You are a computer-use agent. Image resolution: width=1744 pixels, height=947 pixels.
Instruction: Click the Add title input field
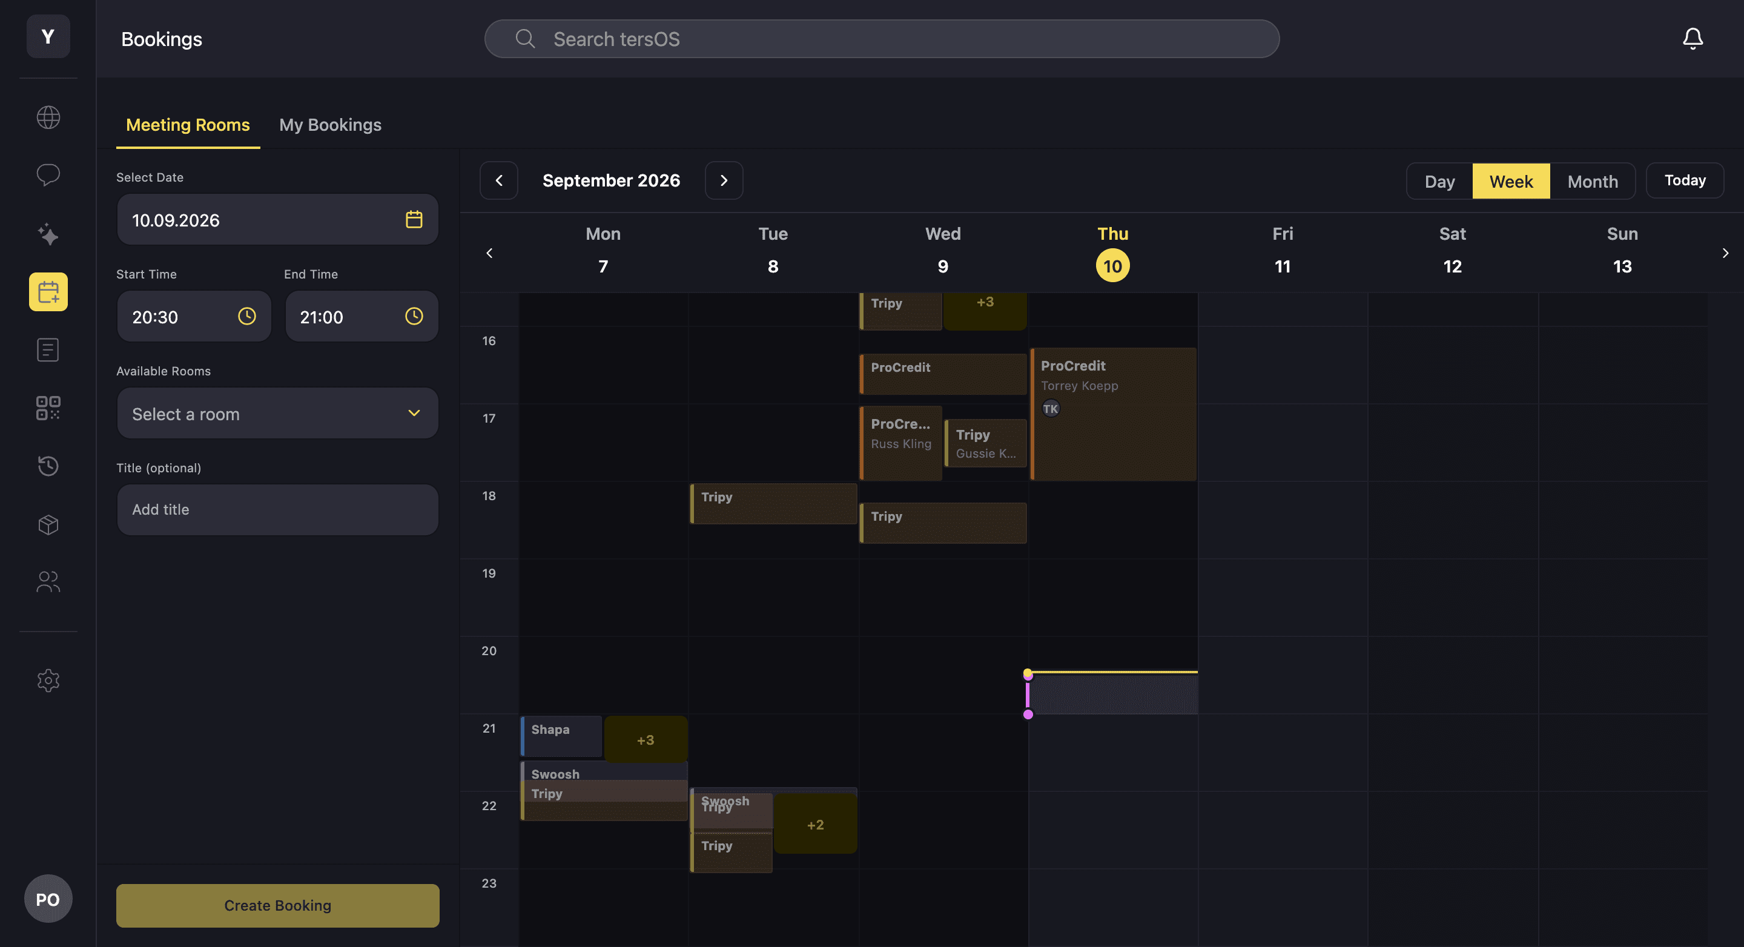[x=277, y=509]
